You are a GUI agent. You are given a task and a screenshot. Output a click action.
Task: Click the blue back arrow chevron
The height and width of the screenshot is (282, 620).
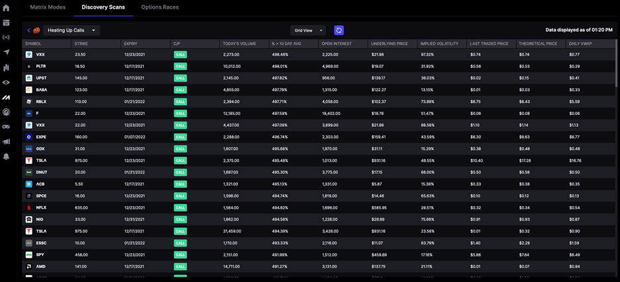pos(28,30)
